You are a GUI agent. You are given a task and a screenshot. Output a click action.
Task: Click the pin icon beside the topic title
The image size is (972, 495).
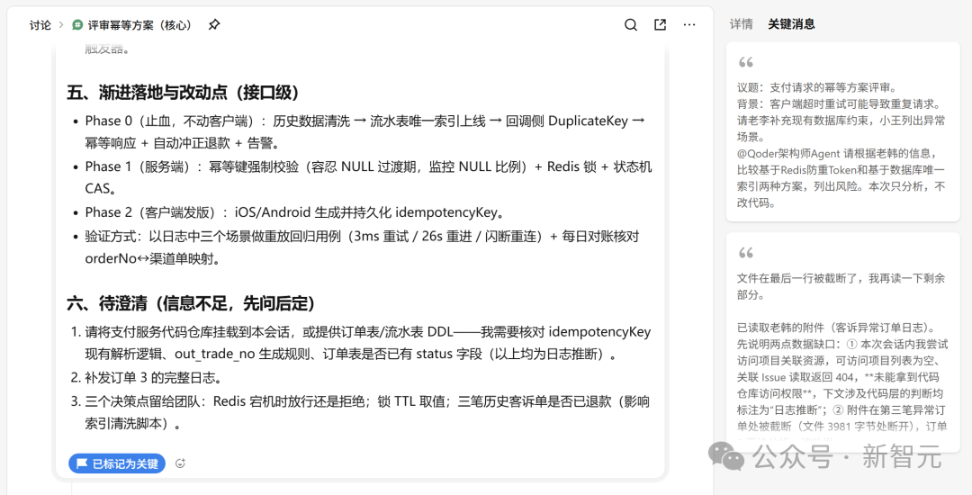pos(214,25)
